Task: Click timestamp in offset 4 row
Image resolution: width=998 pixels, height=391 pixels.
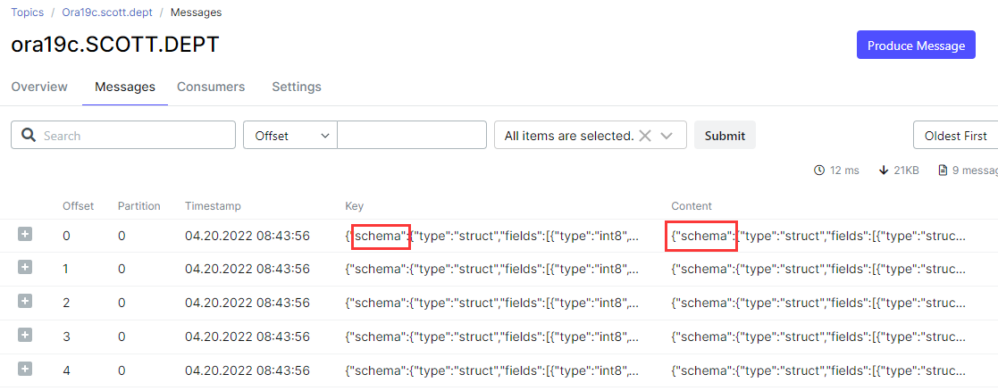Action: (x=247, y=370)
